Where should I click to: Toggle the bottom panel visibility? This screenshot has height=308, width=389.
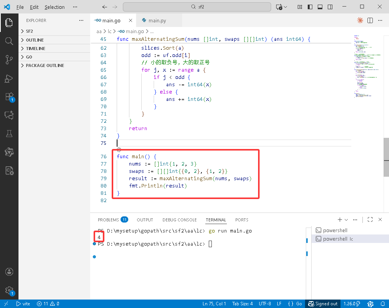320,7
